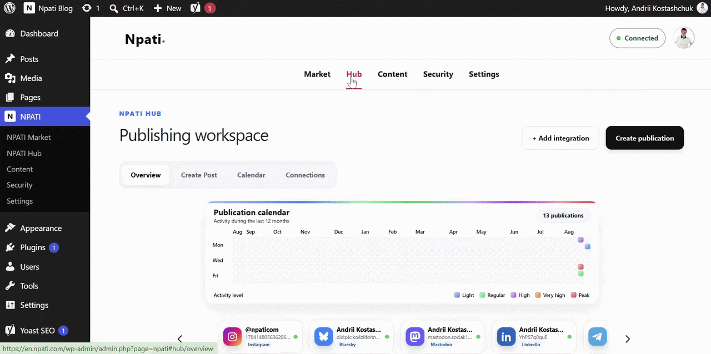This screenshot has height=354, width=711.
Task: Click the Plugins plug icon
Action: pyautogui.click(x=10, y=247)
